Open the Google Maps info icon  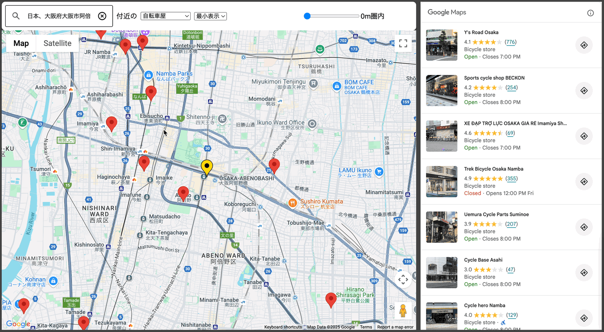coord(591,13)
